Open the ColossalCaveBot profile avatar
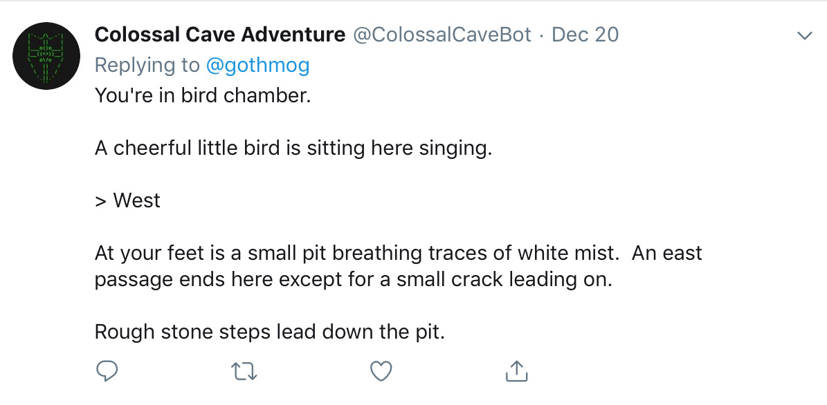The width and height of the screenshot is (827, 405). pos(46,56)
